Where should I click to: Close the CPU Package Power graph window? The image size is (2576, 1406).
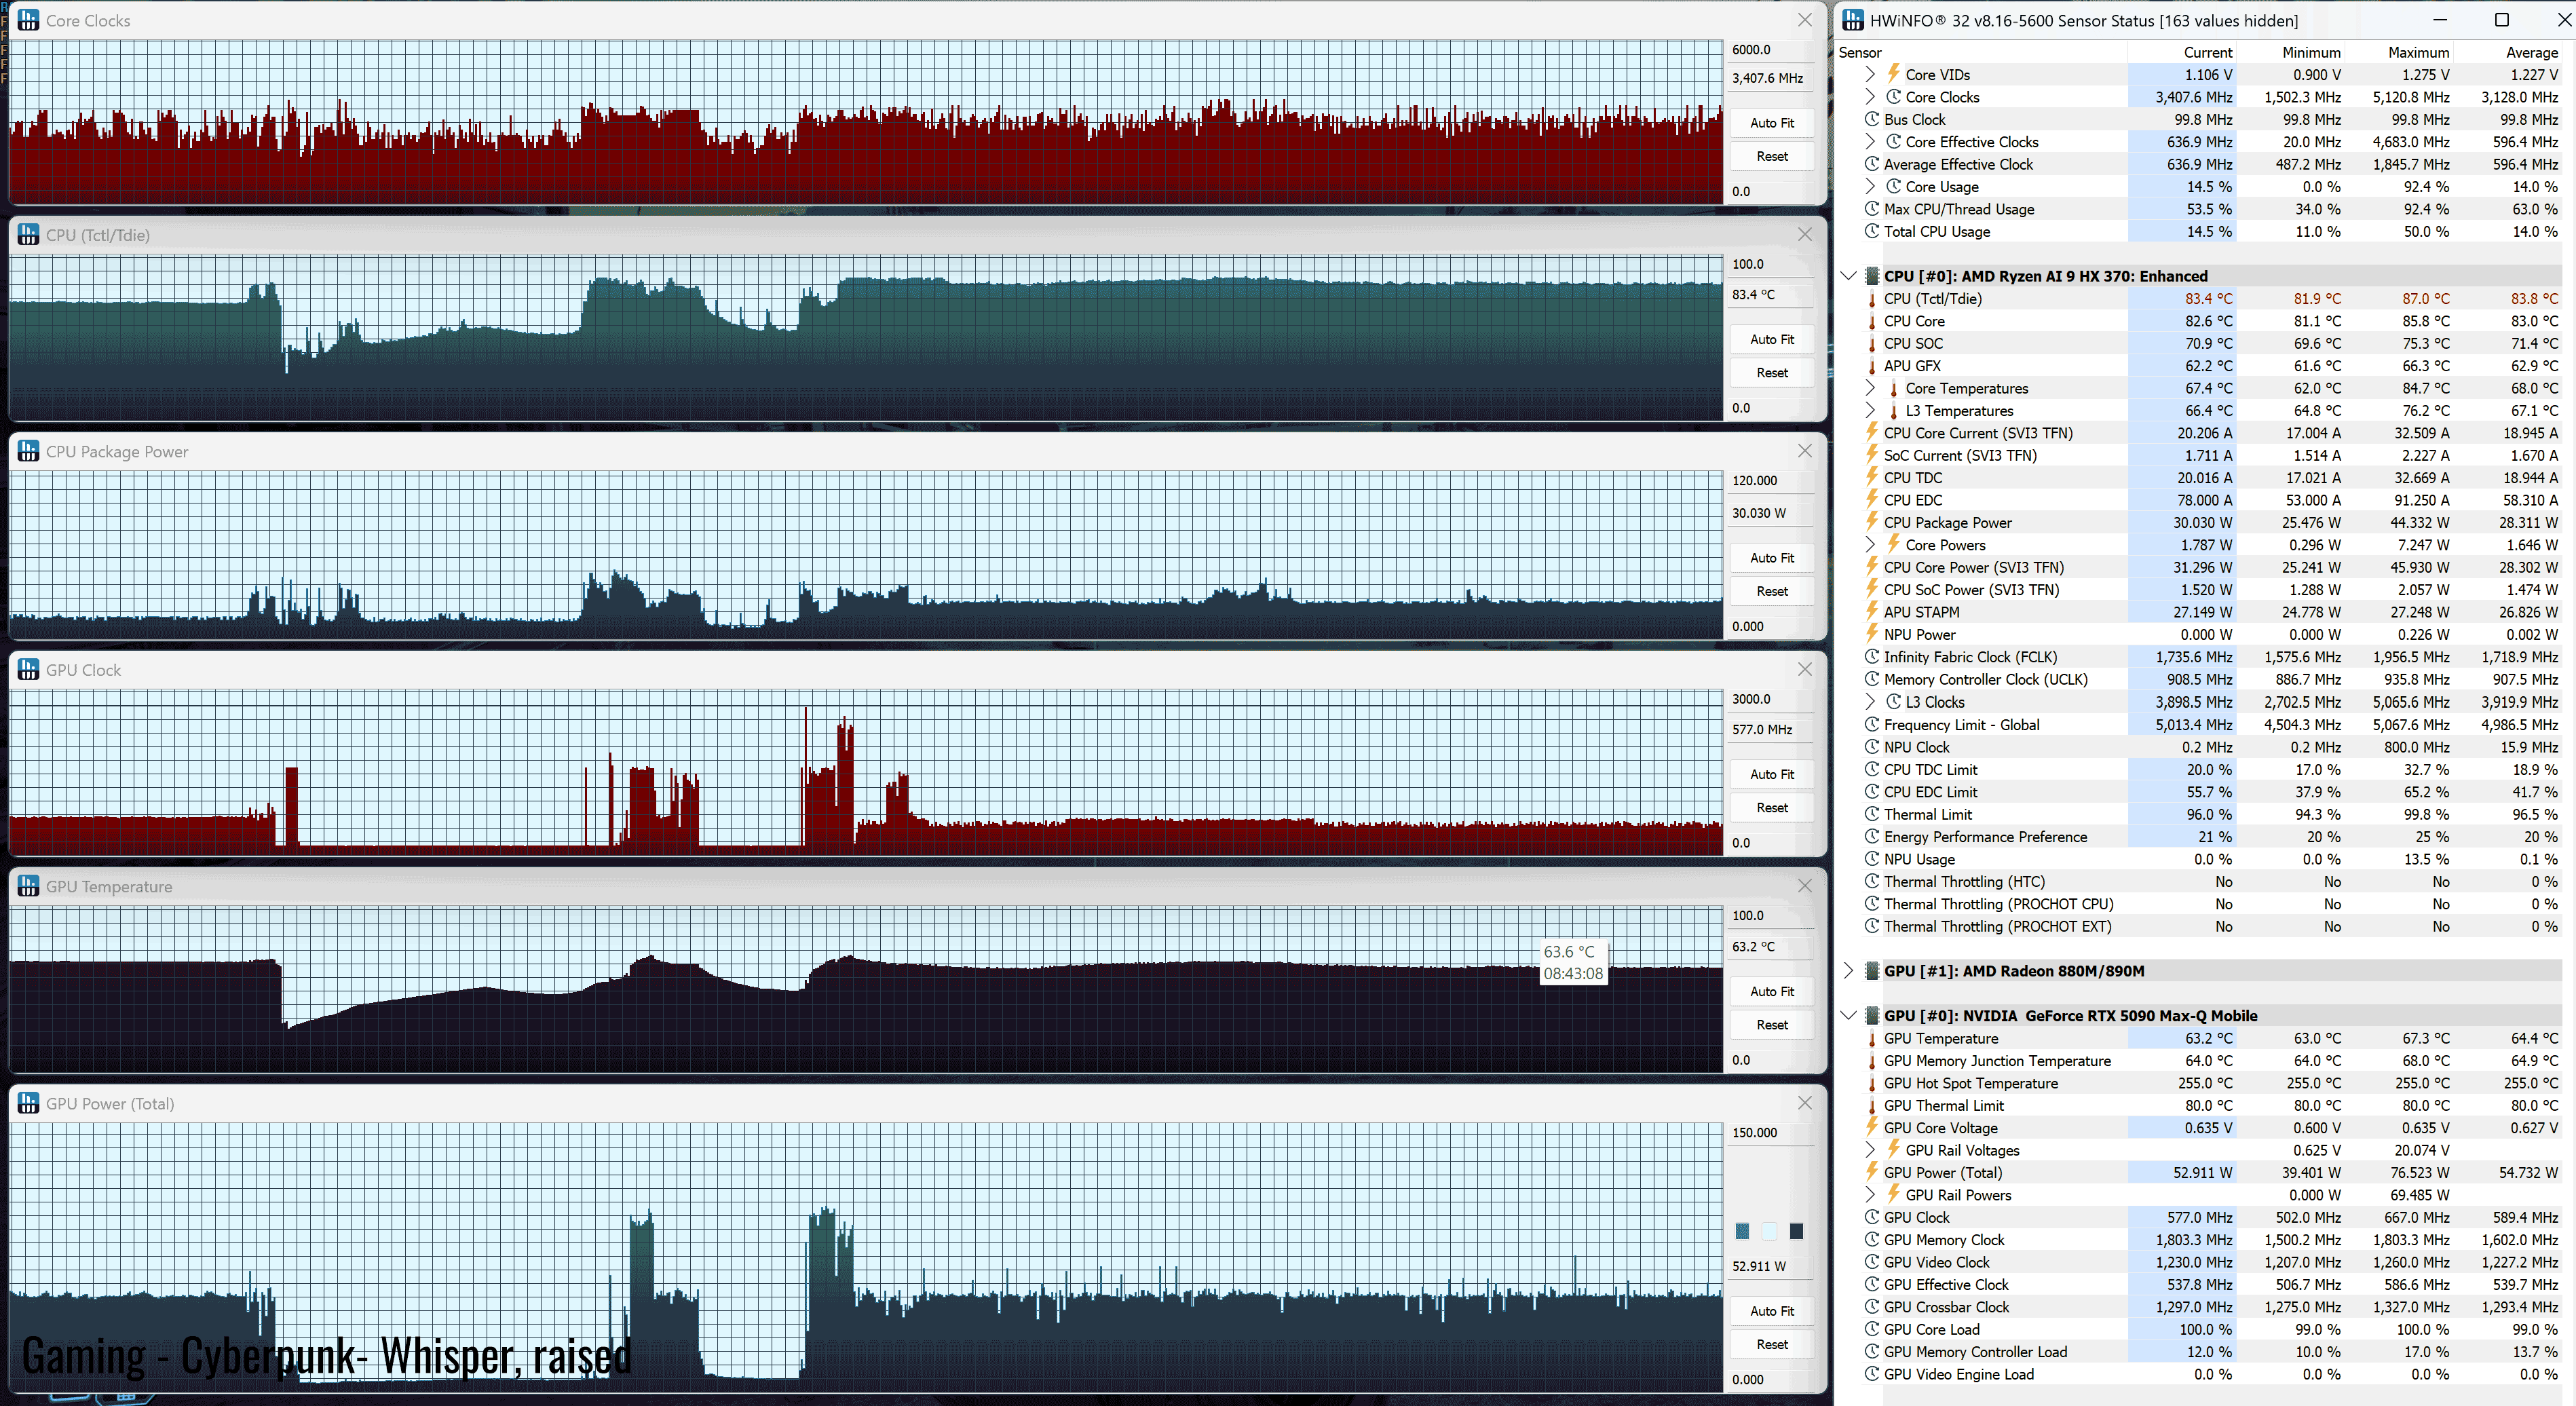[1804, 451]
